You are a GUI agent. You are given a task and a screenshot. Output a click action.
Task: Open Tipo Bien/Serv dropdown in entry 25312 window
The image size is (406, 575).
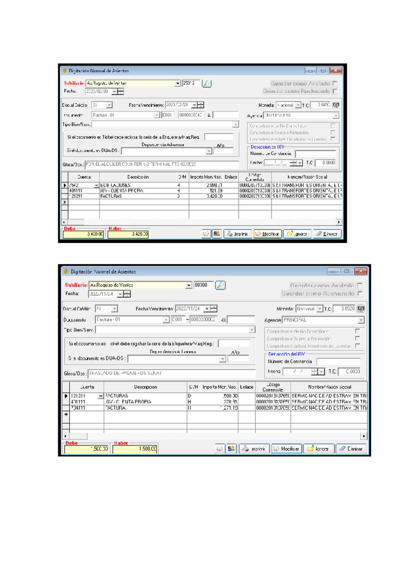[235, 125]
